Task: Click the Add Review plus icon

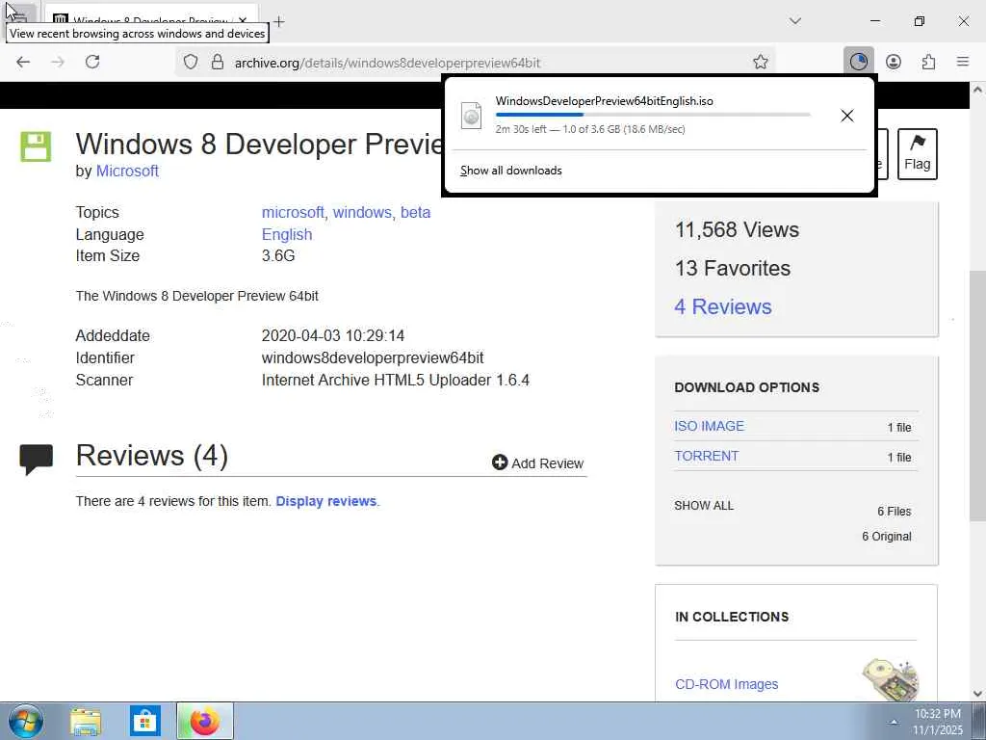Action: pyautogui.click(x=500, y=462)
